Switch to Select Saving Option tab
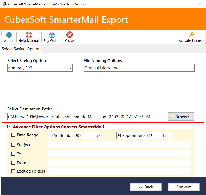 point(20,49)
